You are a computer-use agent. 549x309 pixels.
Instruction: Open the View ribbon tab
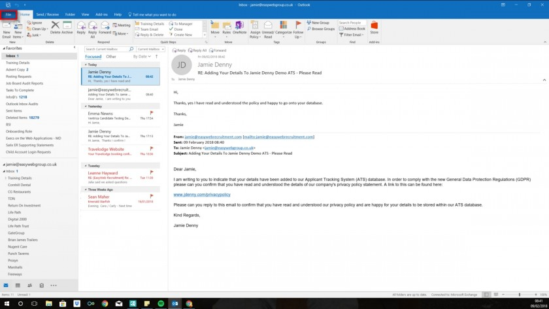(85, 14)
